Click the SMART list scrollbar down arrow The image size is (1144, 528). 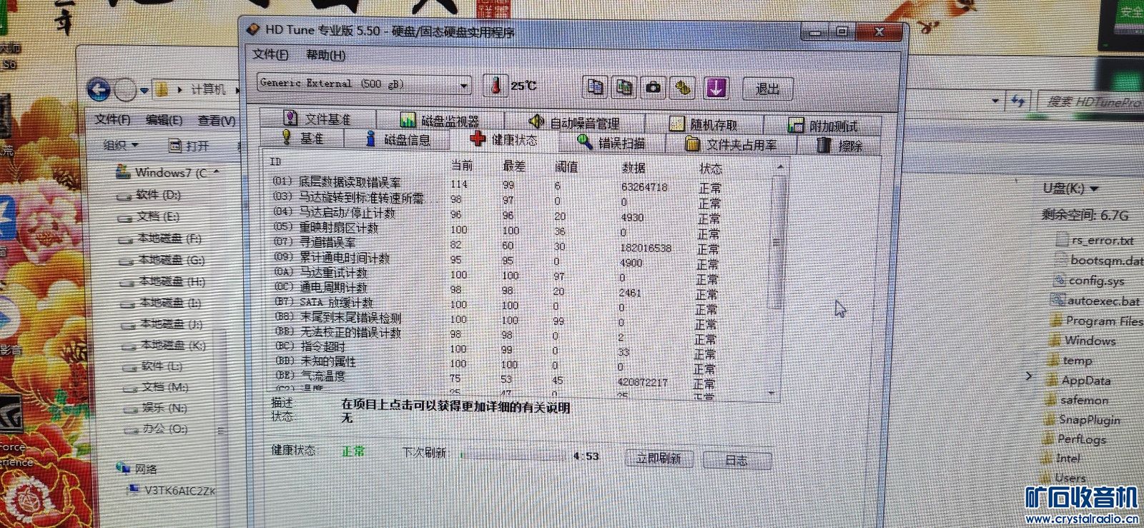(x=771, y=393)
